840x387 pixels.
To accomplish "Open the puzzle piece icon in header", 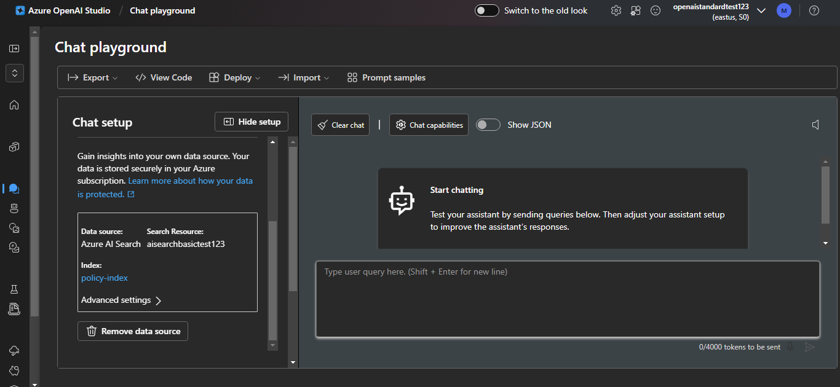I will tap(636, 10).
